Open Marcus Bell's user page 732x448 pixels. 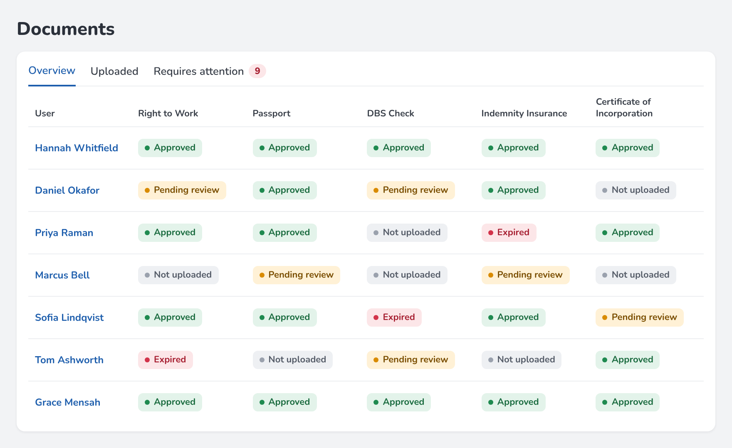coord(62,275)
